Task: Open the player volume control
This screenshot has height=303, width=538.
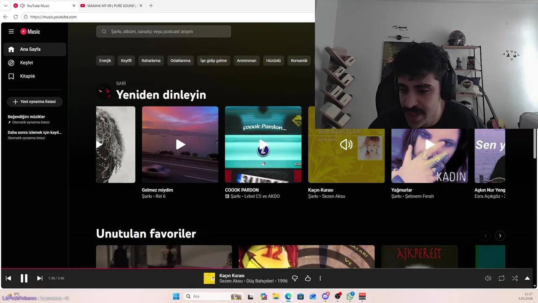Action: (x=488, y=278)
